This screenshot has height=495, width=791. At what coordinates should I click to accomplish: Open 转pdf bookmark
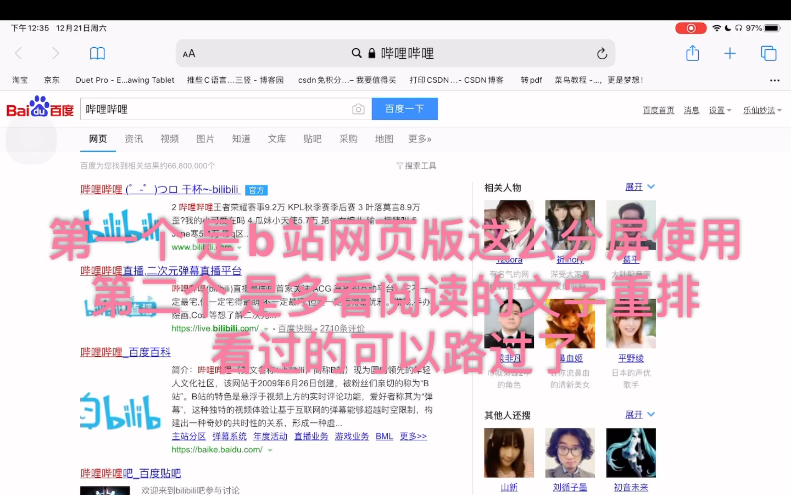coord(531,80)
